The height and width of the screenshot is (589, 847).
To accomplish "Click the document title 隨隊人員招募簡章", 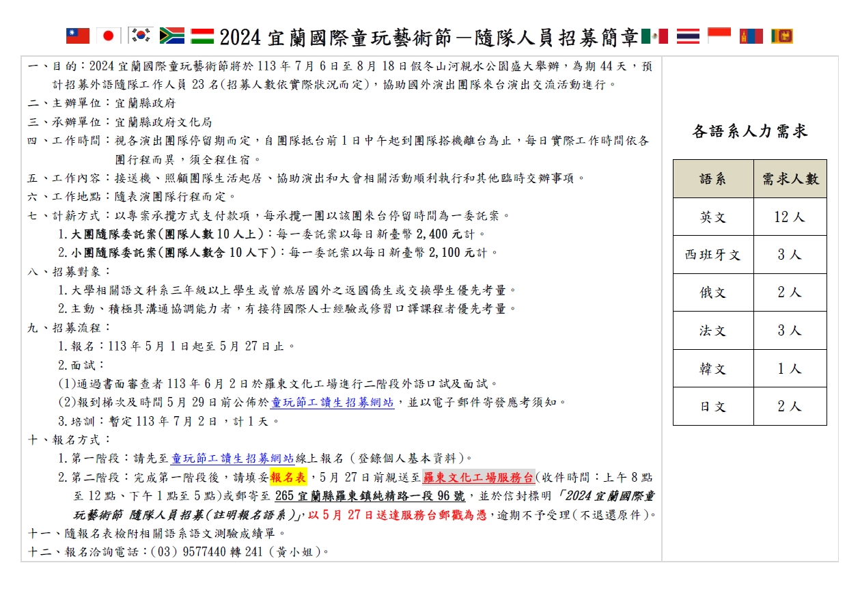I will [545, 38].
